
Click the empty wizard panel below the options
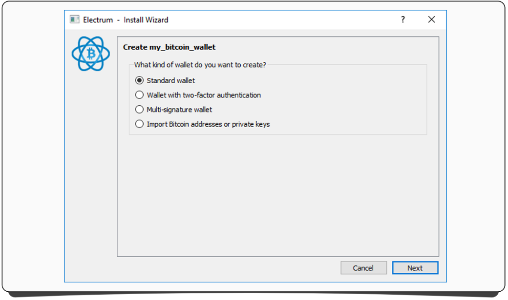click(x=277, y=195)
